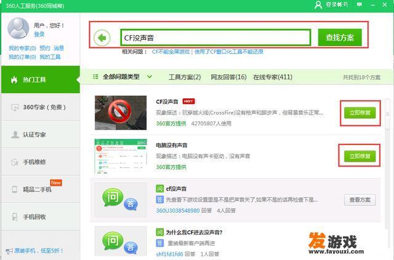Viewport: 394px width, 260px height.
Task: Switch to 在线专家(411) tab
Action: pyautogui.click(x=273, y=77)
